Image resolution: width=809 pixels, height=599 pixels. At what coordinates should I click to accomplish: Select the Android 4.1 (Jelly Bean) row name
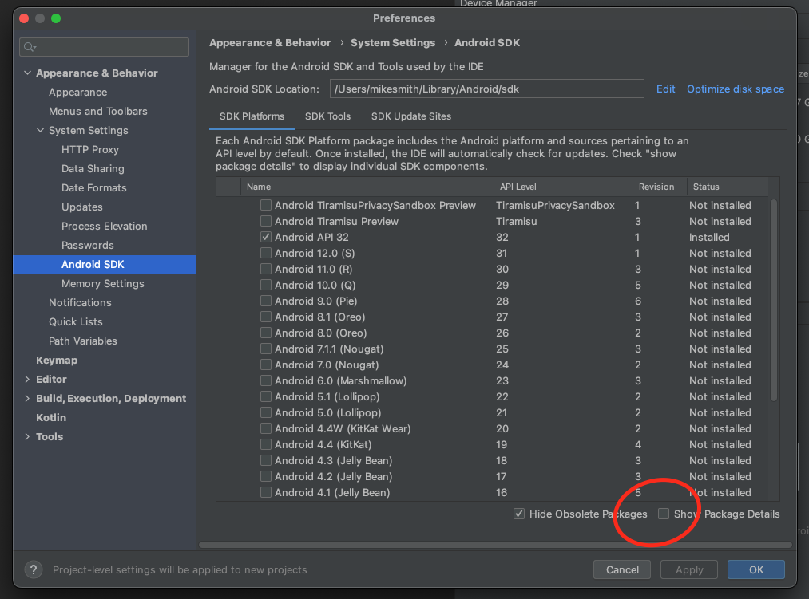332,492
